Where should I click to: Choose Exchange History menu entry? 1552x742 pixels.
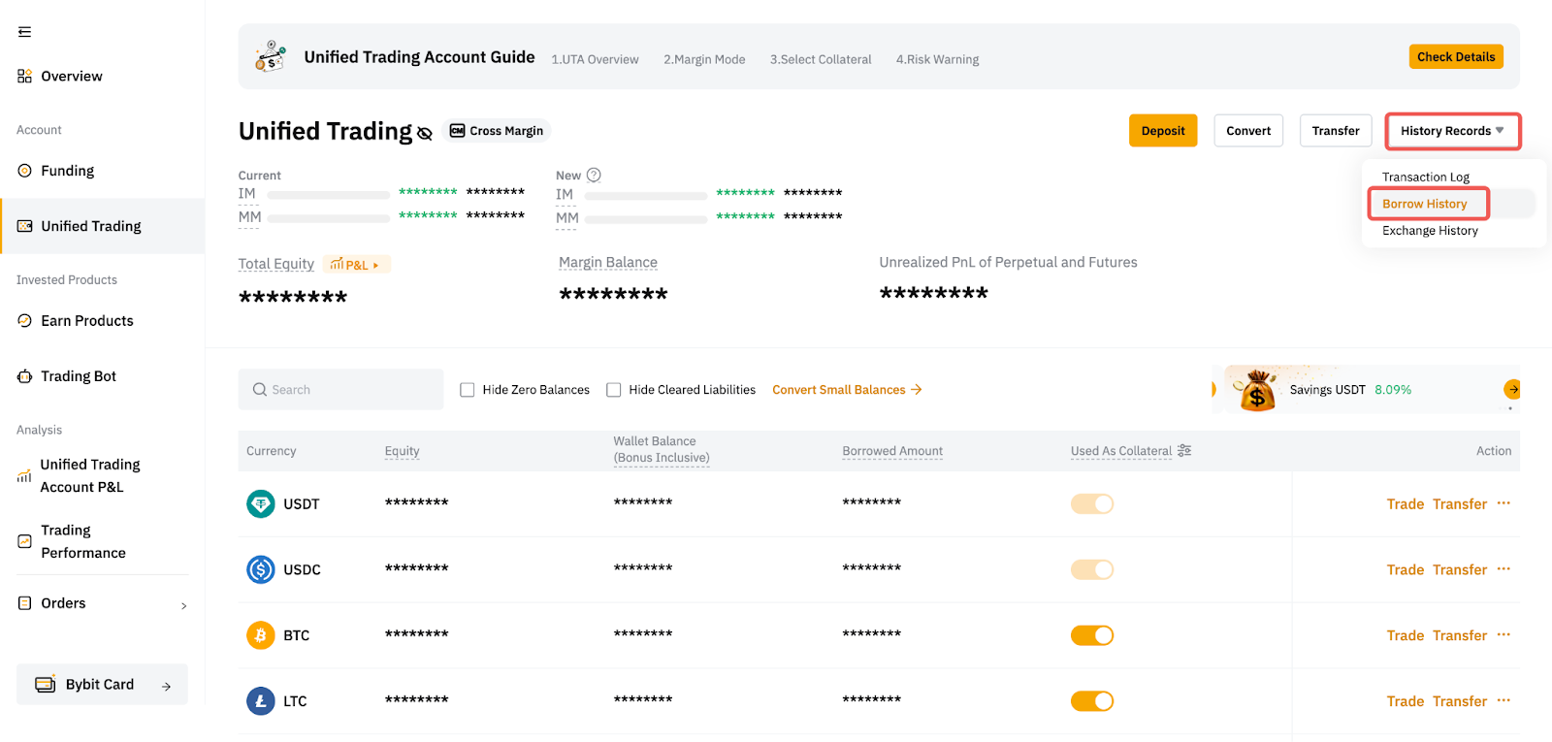coord(1430,231)
